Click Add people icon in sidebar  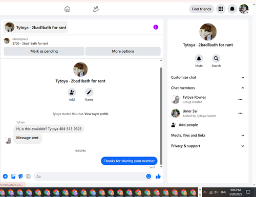174,125
